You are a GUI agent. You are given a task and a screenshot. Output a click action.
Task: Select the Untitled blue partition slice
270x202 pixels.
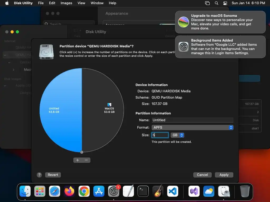(61, 110)
